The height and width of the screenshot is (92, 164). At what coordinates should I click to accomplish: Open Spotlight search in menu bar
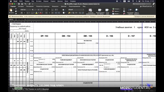(x=137, y=1)
